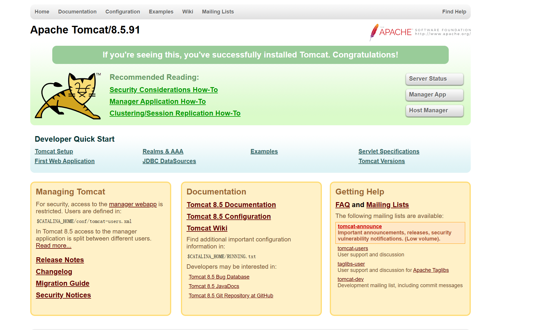The width and height of the screenshot is (538, 330).
Task: Click the Managing Tomcat heading
Action: point(70,192)
